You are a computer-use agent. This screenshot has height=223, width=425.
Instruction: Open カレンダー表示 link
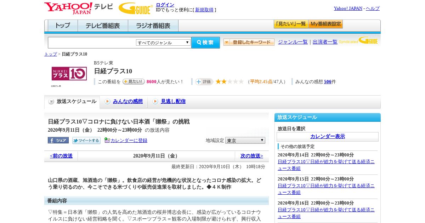coord(328,137)
